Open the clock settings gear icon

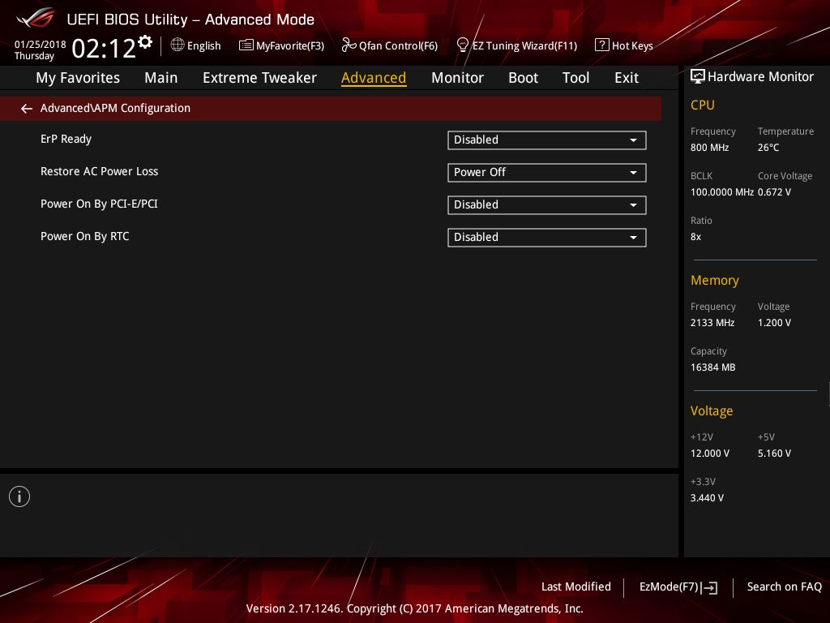point(145,42)
